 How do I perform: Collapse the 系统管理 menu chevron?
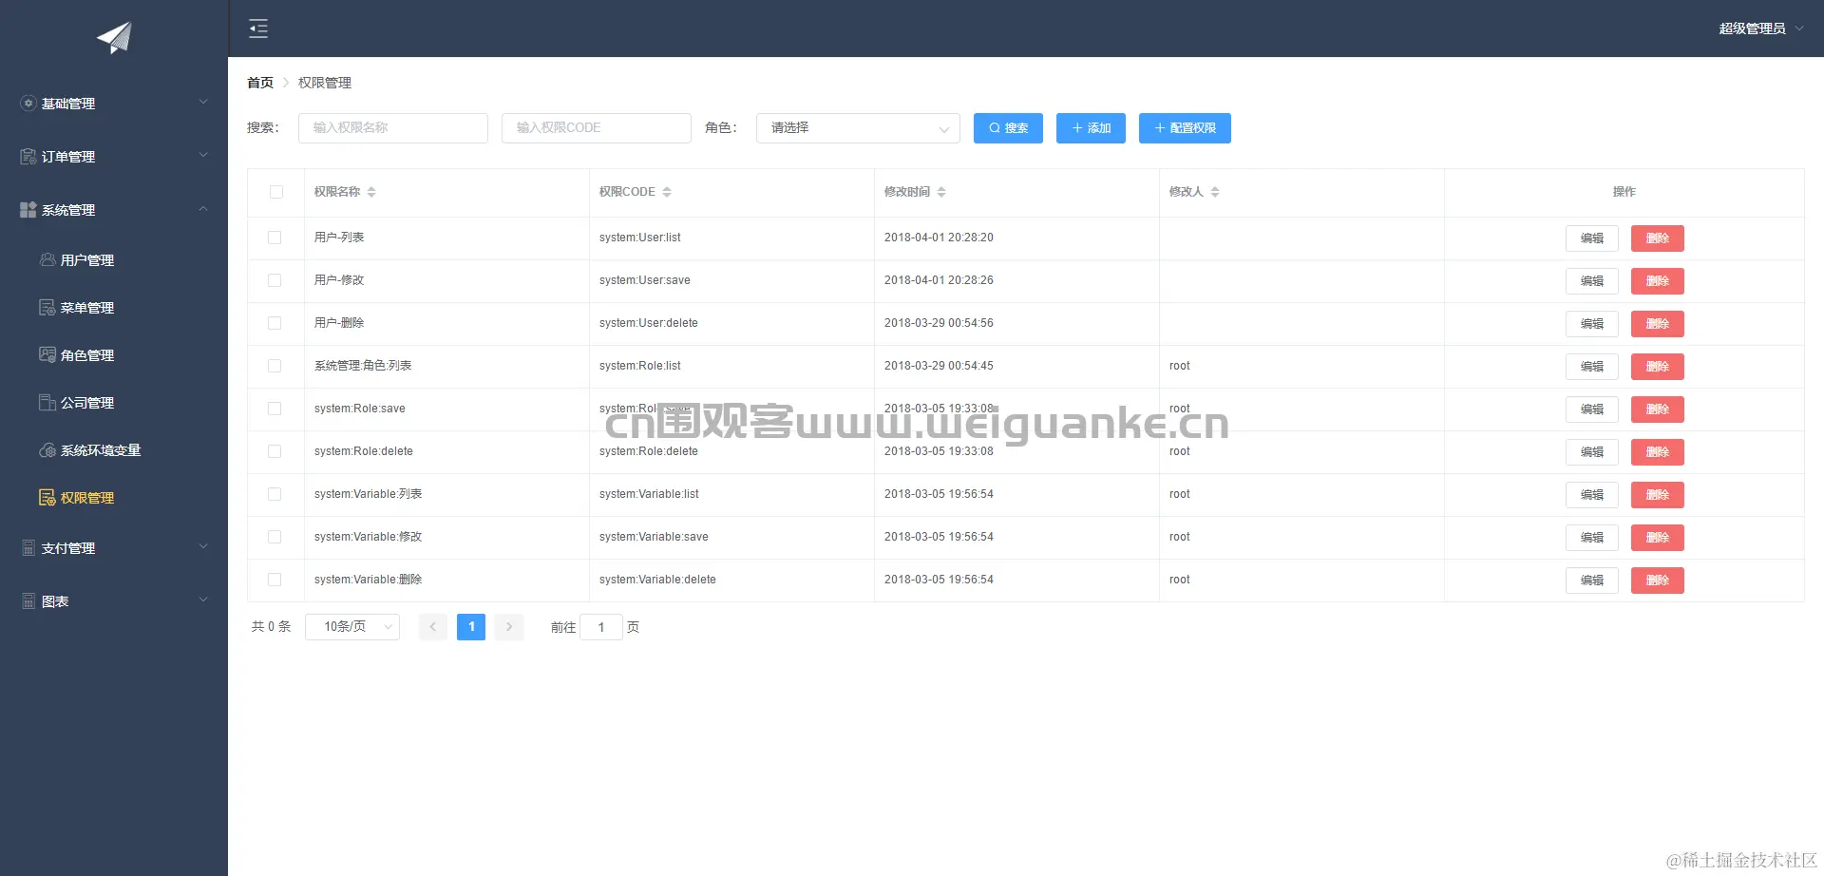(x=203, y=208)
